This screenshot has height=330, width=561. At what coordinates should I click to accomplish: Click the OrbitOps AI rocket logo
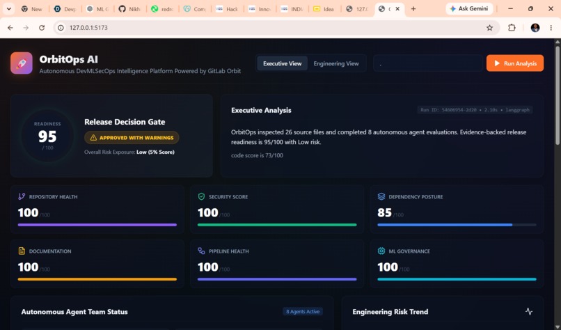(22, 63)
